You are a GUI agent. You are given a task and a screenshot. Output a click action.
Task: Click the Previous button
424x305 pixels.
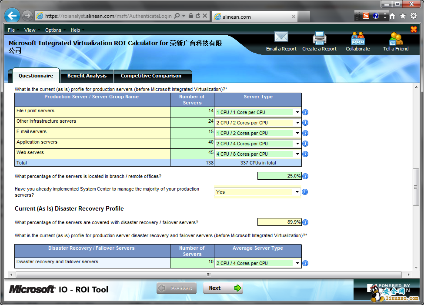click(177, 288)
